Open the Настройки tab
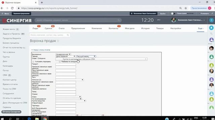The height and width of the screenshot is (120, 215). point(176,28)
